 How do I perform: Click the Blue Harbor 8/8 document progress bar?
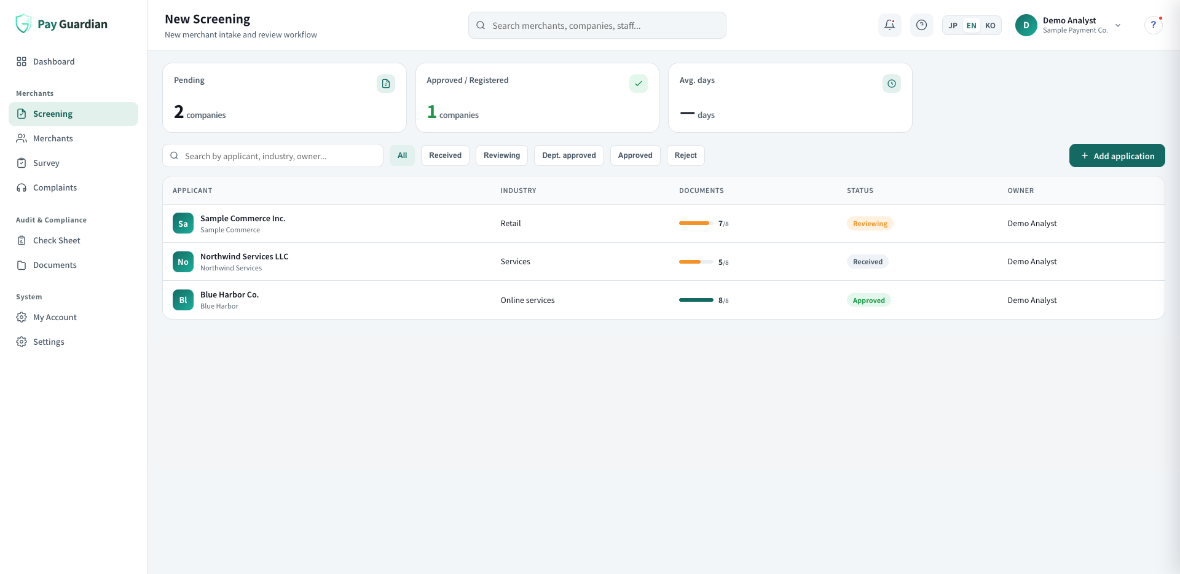(696, 300)
